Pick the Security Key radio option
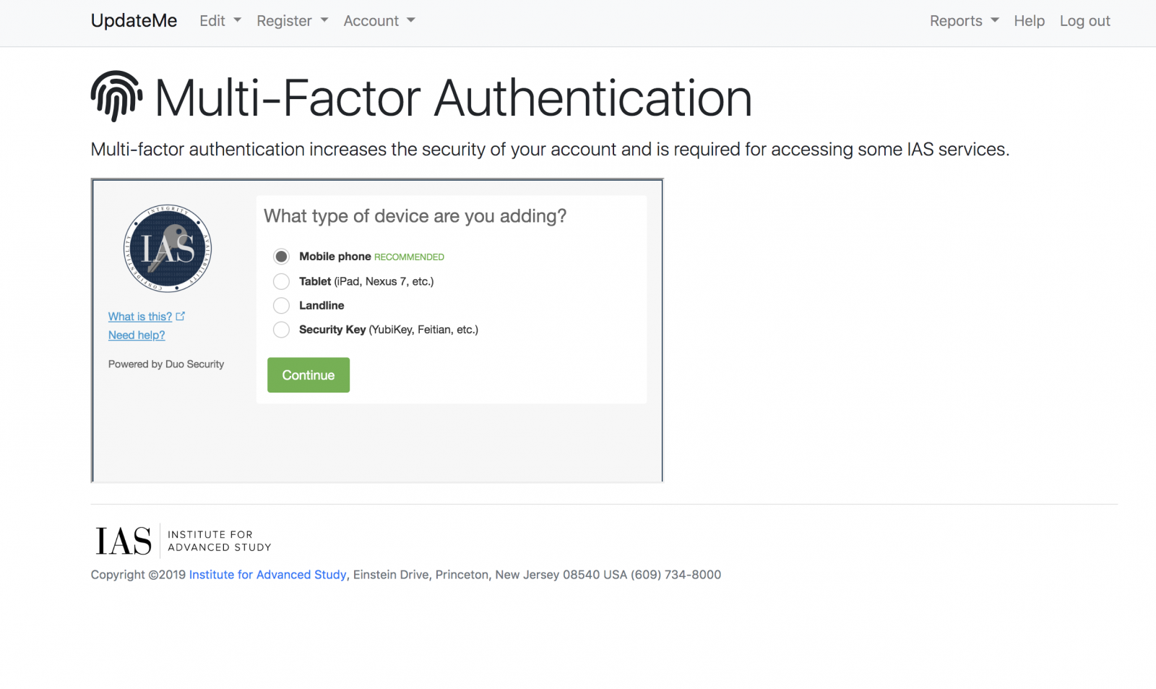 281,330
